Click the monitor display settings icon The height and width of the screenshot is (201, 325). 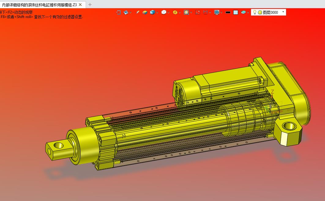click(217, 13)
